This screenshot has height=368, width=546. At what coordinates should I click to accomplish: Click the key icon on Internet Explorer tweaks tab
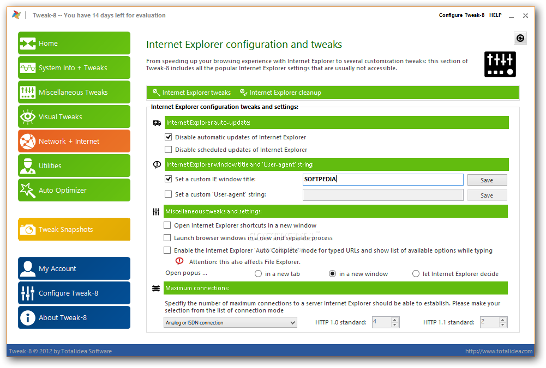click(x=157, y=93)
